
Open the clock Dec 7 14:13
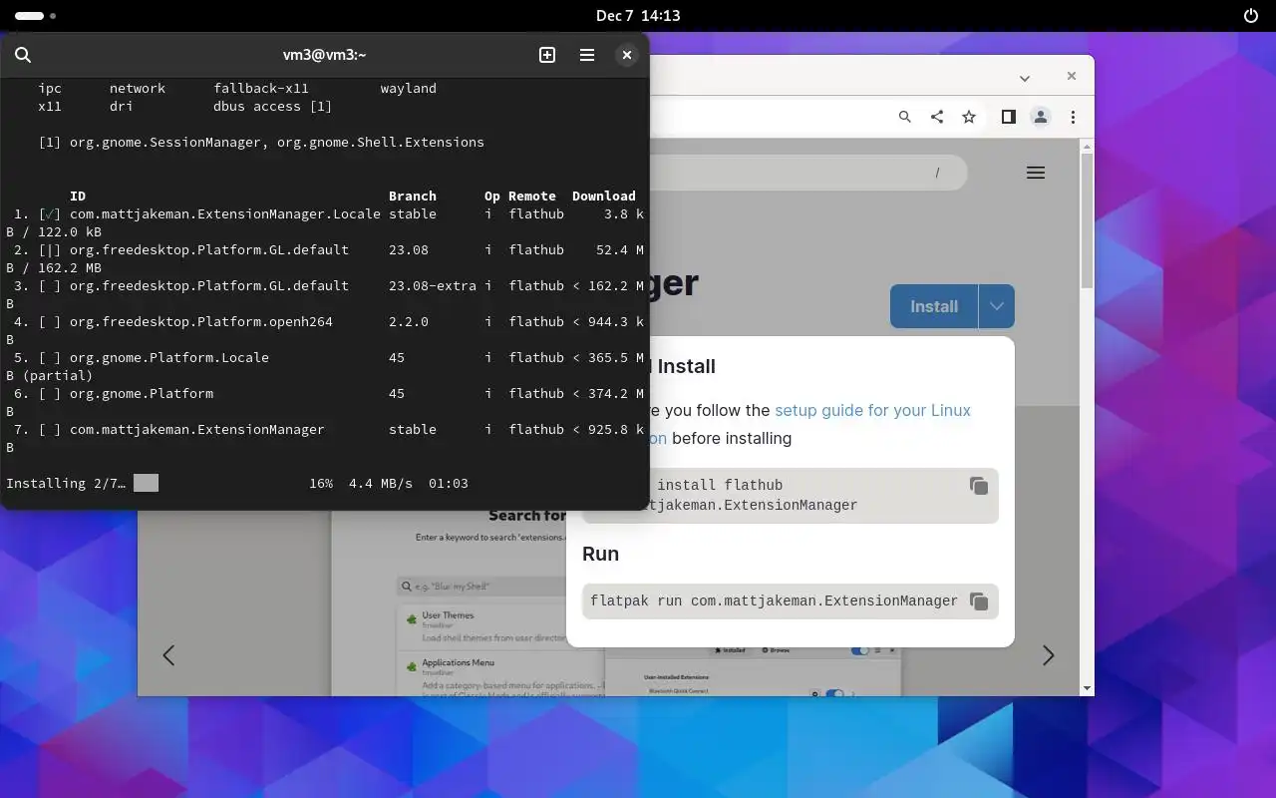coord(638,16)
